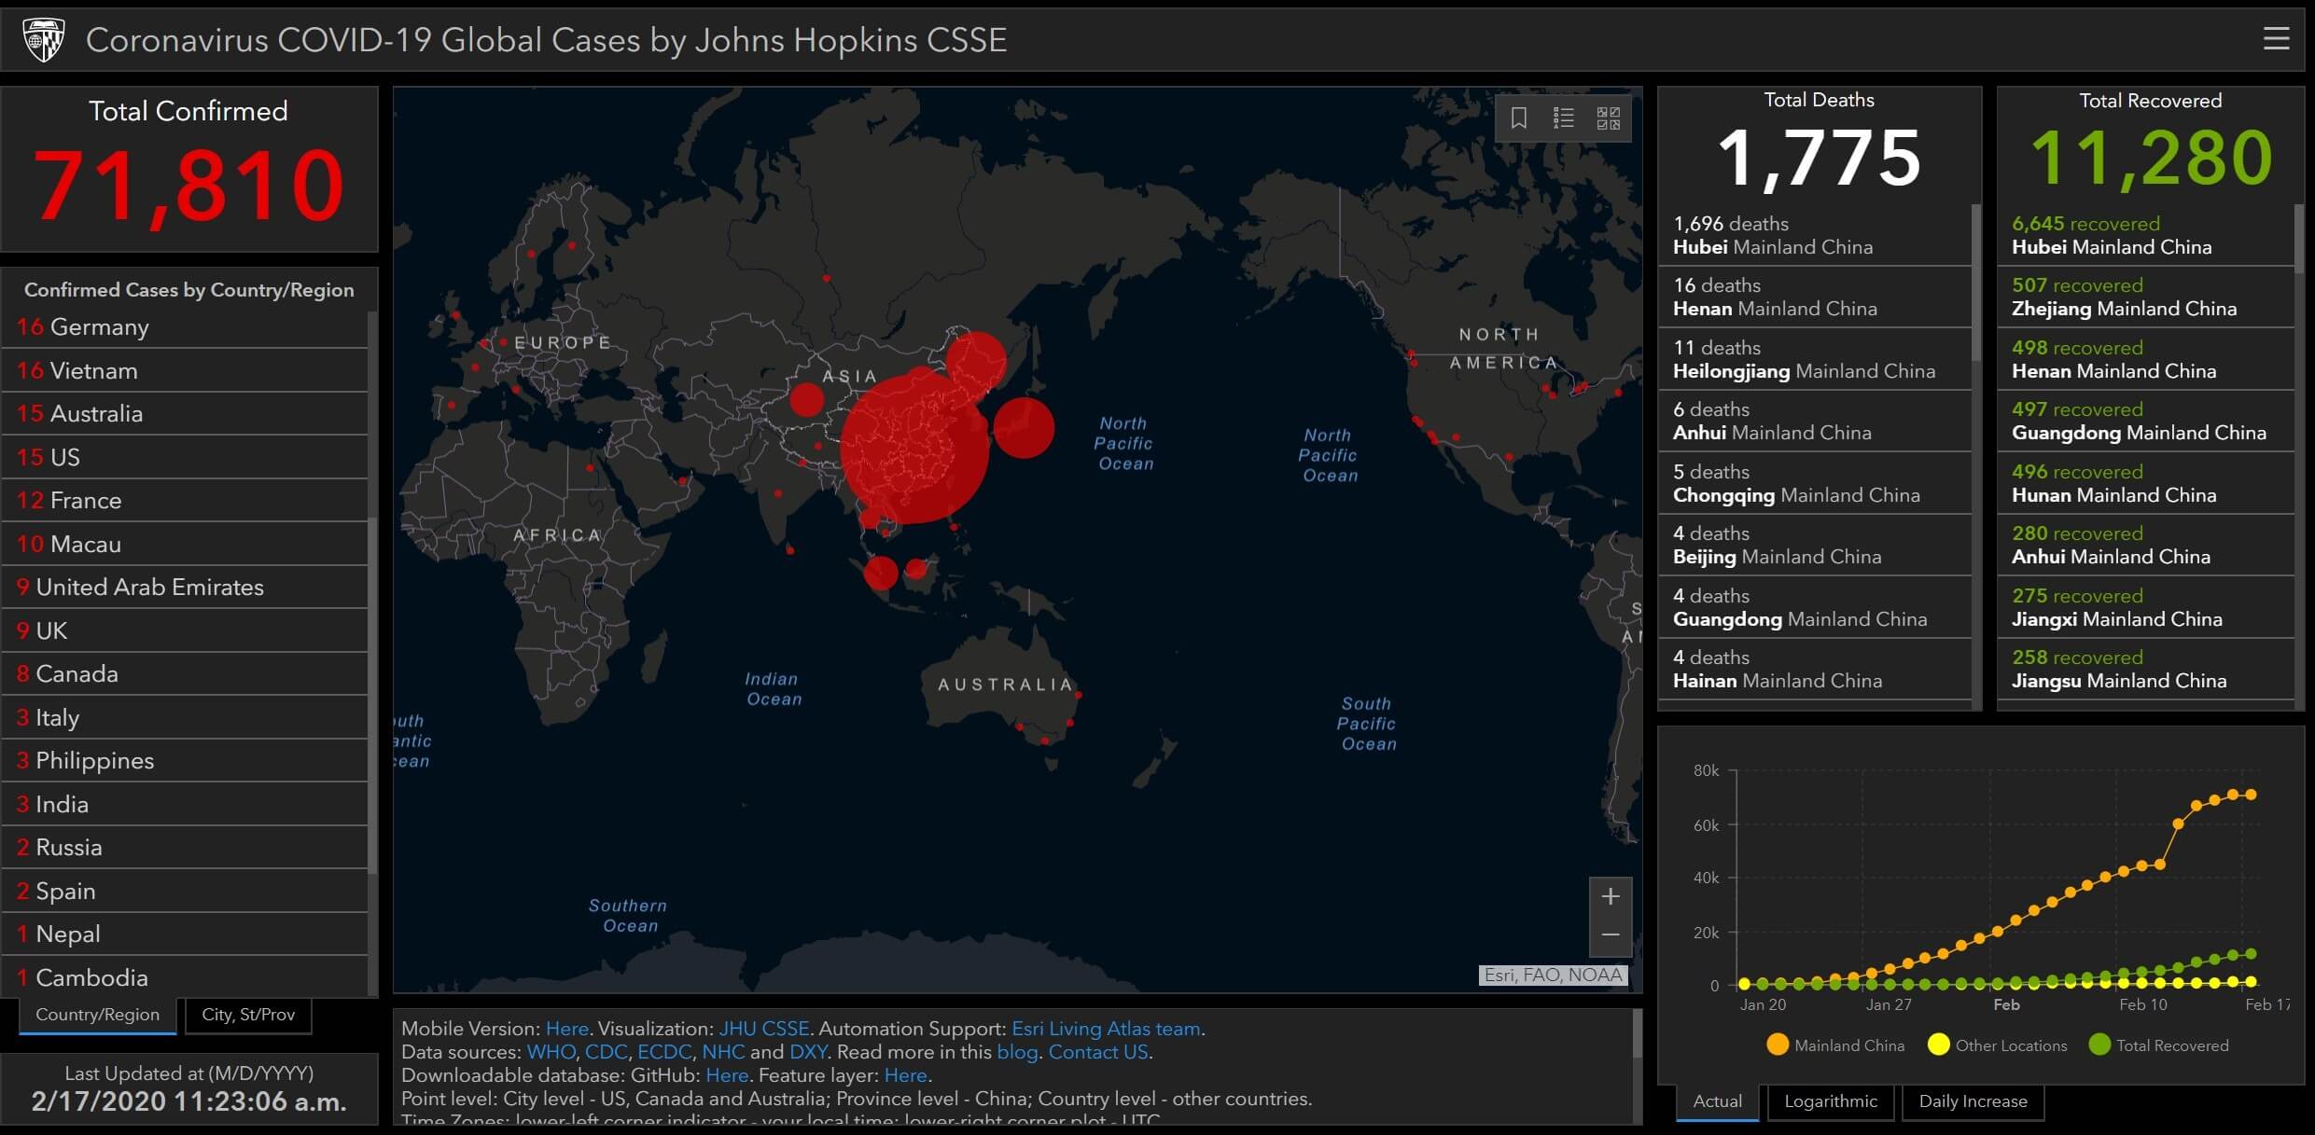Click the bookmarks icon on the map
This screenshot has width=2315, height=1135.
pos(1519,118)
